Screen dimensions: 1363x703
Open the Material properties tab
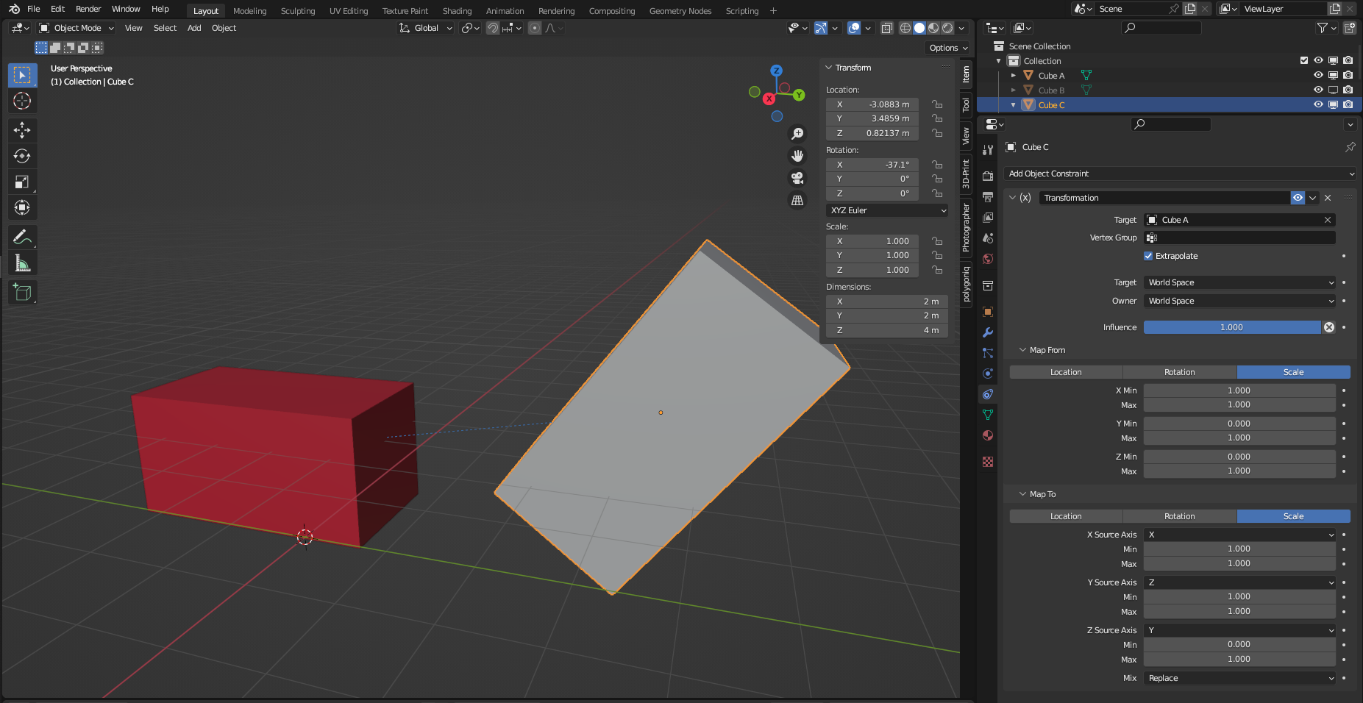[988, 435]
